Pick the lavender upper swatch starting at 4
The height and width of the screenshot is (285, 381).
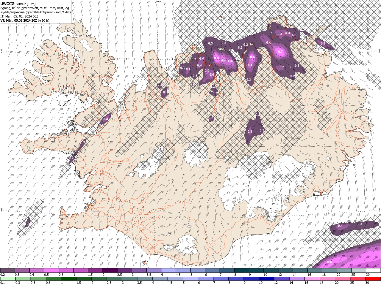[168, 270]
